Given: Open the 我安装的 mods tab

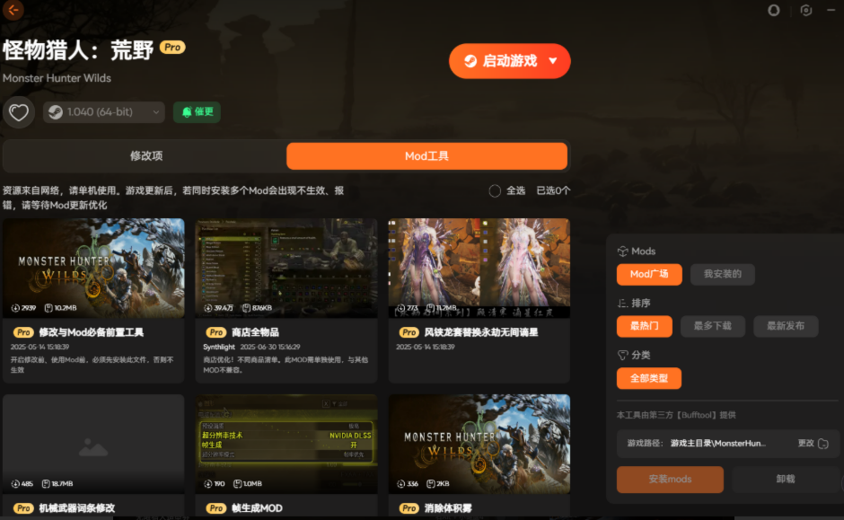Looking at the screenshot, I should tap(722, 274).
